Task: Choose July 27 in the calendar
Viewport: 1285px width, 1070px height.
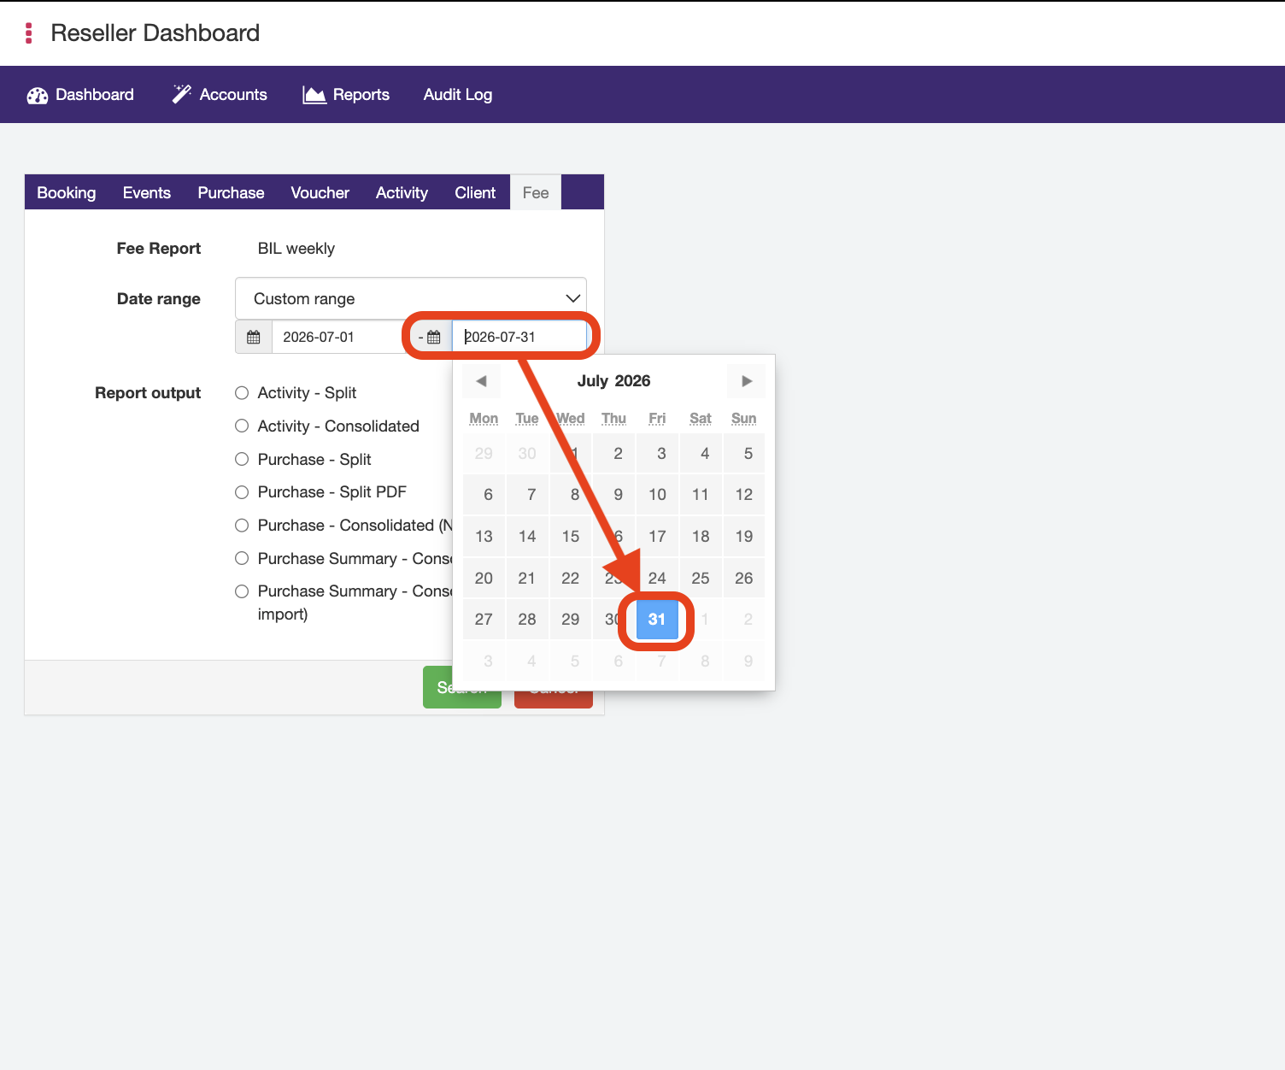Action: [x=484, y=620]
